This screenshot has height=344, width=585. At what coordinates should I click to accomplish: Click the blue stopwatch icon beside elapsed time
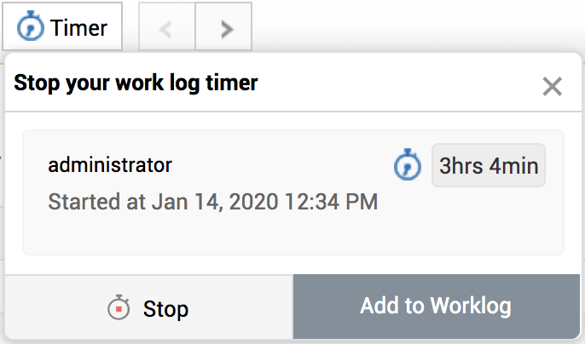click(x=408, y=165)
